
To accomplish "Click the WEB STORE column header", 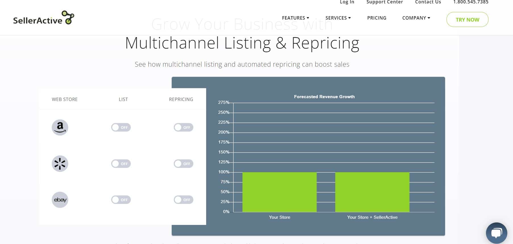I will [65, 99].
